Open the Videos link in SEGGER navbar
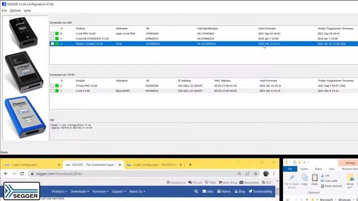The height and width of the screenshot is (201, 358). [224, 192]
